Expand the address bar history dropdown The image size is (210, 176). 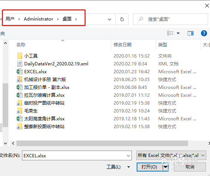click(109, 19)
